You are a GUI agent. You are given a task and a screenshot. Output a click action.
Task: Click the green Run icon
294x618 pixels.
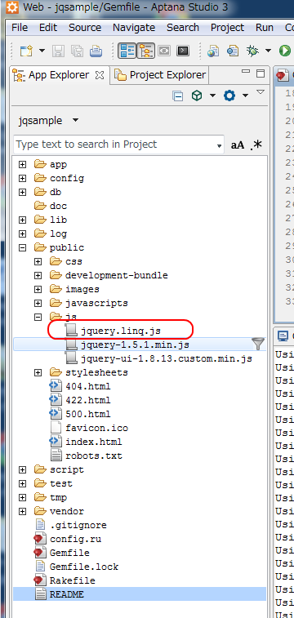tap(284, 51)
